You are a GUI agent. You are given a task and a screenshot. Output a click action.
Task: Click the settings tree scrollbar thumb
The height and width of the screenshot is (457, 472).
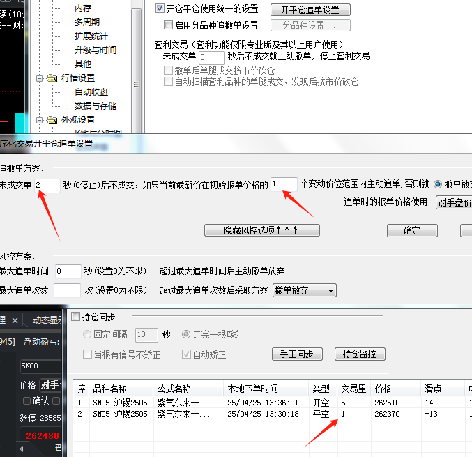(x=137, y=73)
